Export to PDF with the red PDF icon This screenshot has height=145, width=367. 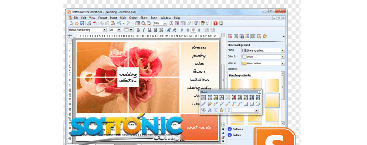pos(95,23)
